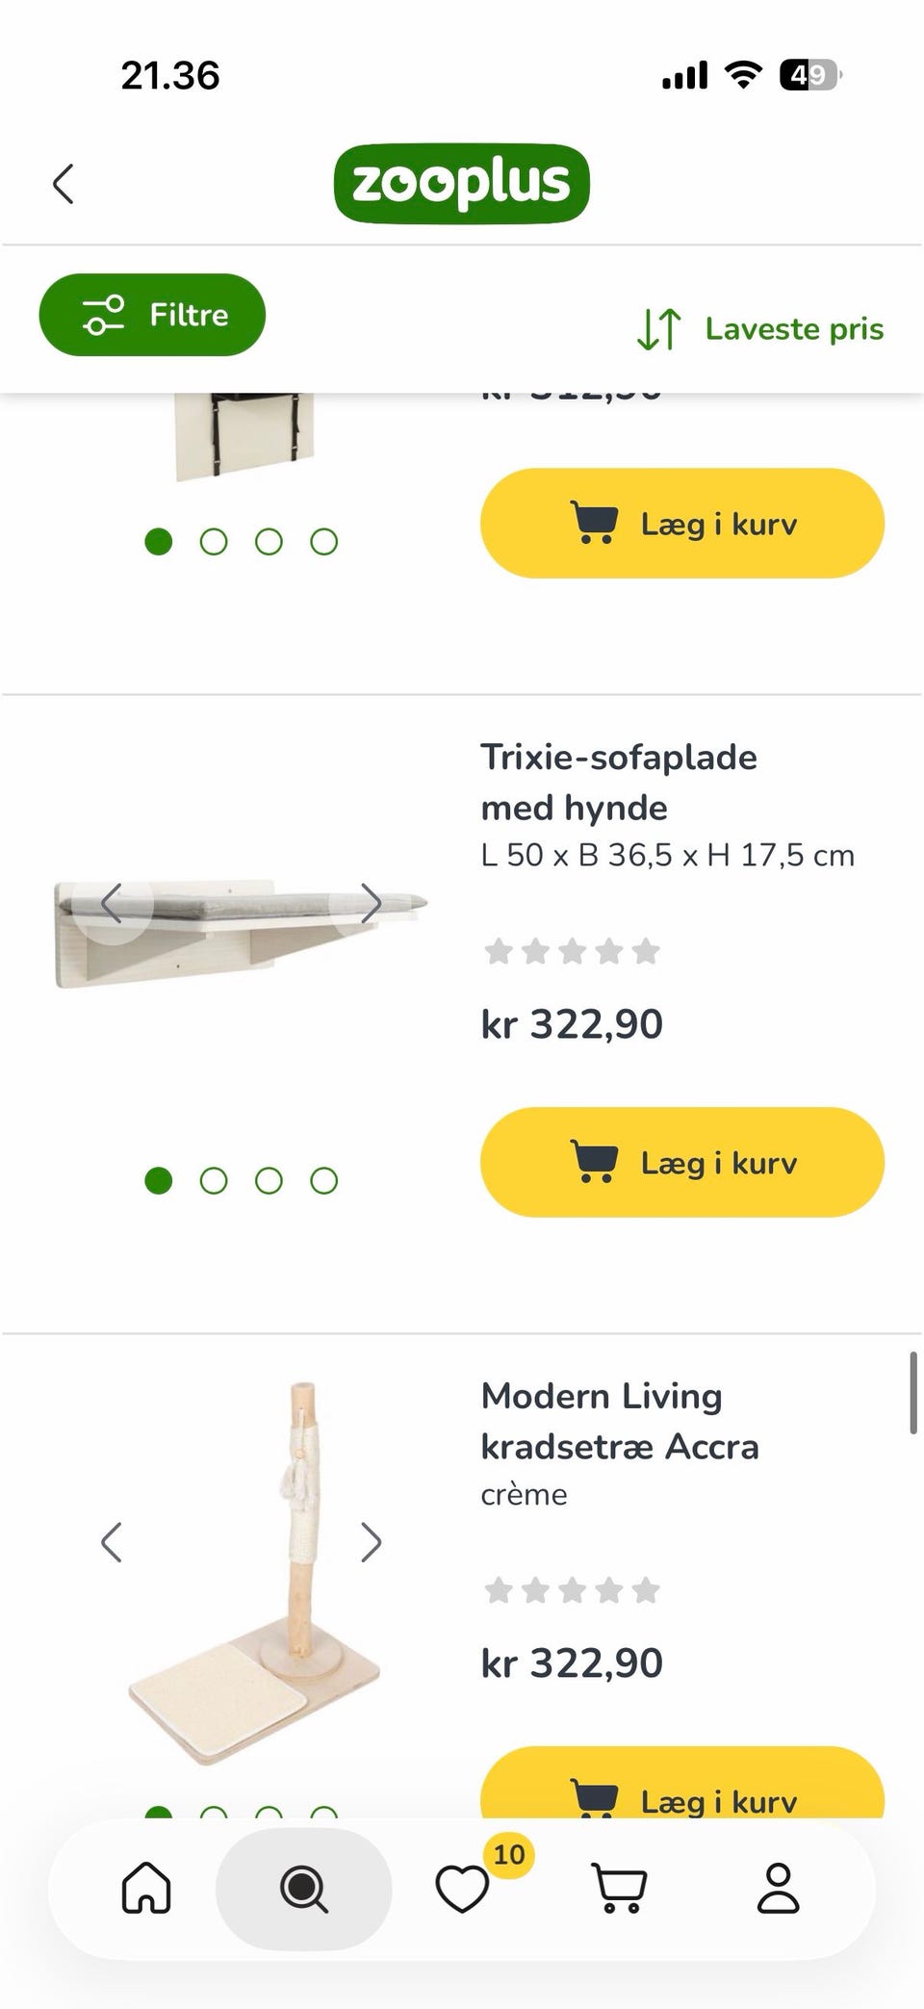The image size is (924, 2009).
Task: Open the kradsetræ Accra product thumbnail
Action: pos(254,1573)
